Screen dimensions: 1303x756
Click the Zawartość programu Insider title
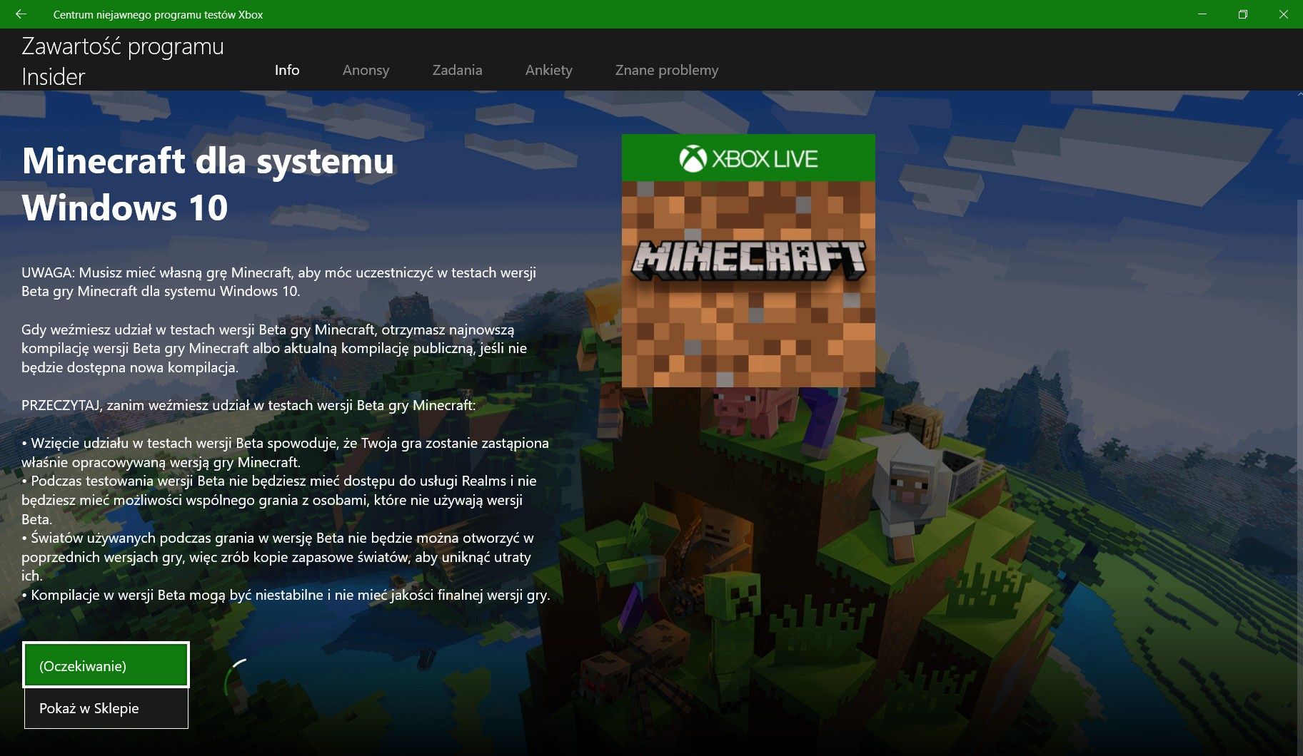tap(123, 61)
